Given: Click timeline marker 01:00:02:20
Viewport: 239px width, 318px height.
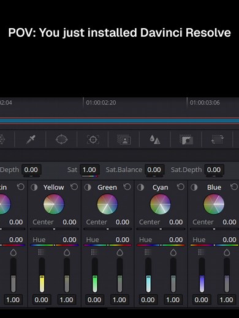Looking at the screenshot, I should (101, 102).
